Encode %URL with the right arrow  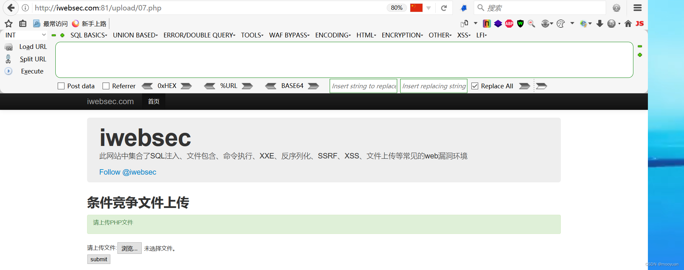[x=247, y=86]
